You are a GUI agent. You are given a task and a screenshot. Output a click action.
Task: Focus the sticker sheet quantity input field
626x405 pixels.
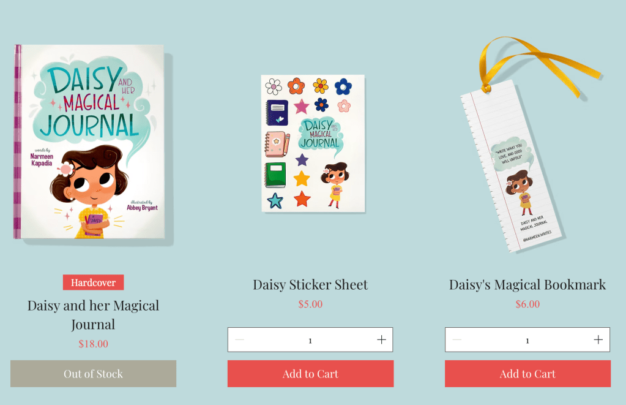(x=310, y=340)
